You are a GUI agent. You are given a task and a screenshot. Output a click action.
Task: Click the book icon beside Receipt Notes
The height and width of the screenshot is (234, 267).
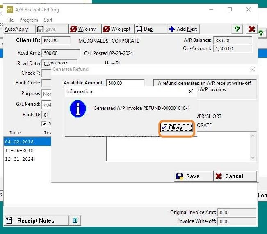(x=75, y=220)
